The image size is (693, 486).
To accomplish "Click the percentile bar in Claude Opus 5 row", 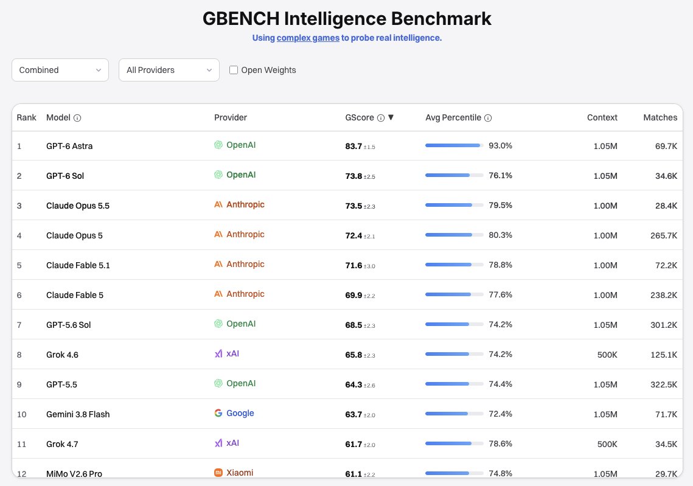I will [454, 235].
